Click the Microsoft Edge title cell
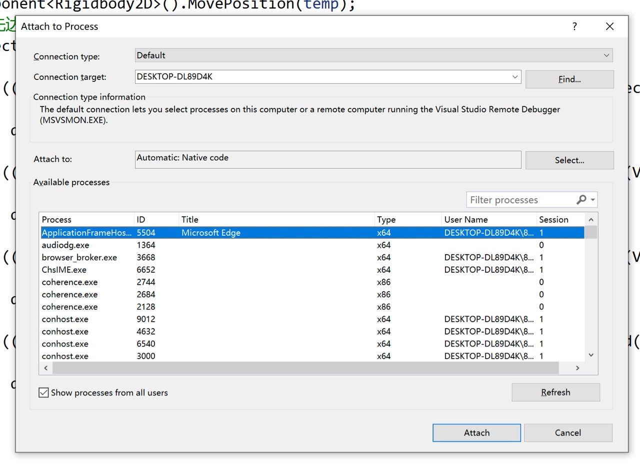Viewport: 640px width, 466px height. (211, 233)
